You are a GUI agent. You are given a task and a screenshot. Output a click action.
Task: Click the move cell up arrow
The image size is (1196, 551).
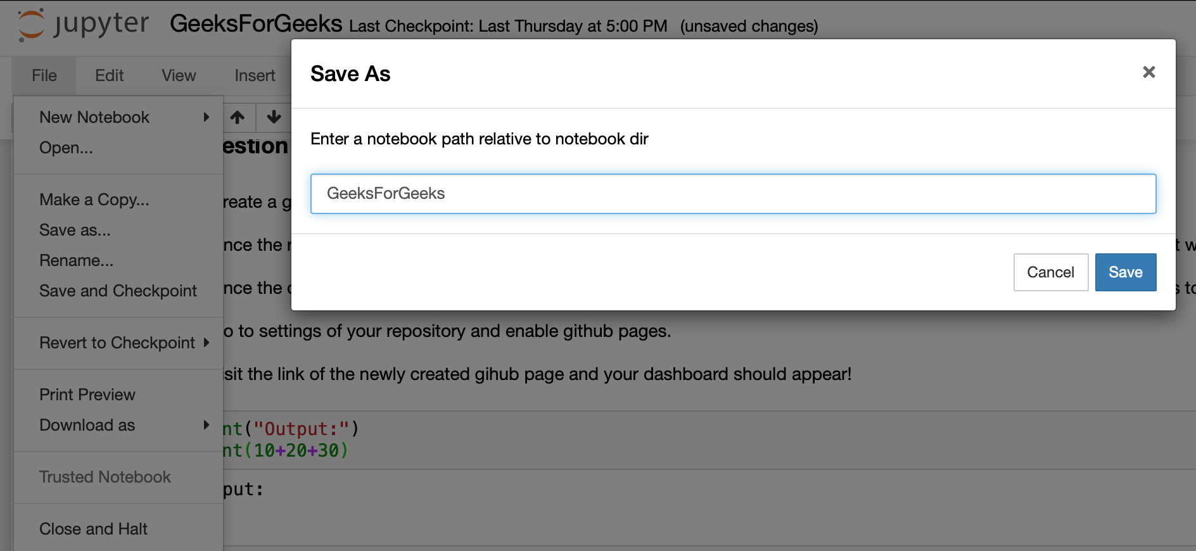click(238, 117)
